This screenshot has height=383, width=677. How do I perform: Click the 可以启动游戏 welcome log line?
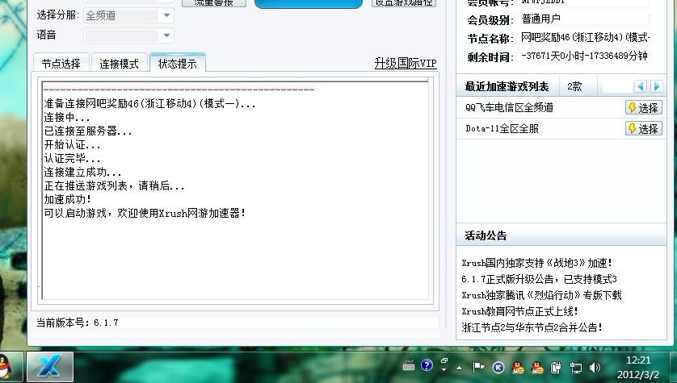coord(145,213)
